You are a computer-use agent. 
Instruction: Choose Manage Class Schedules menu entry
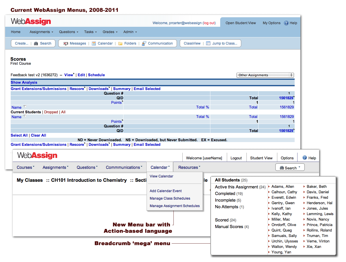pyautogui.click(x=170, y=198)
